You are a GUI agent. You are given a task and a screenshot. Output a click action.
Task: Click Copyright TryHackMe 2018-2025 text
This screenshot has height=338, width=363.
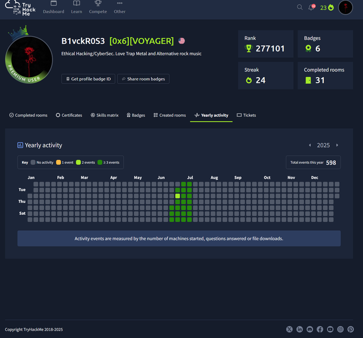34,329
